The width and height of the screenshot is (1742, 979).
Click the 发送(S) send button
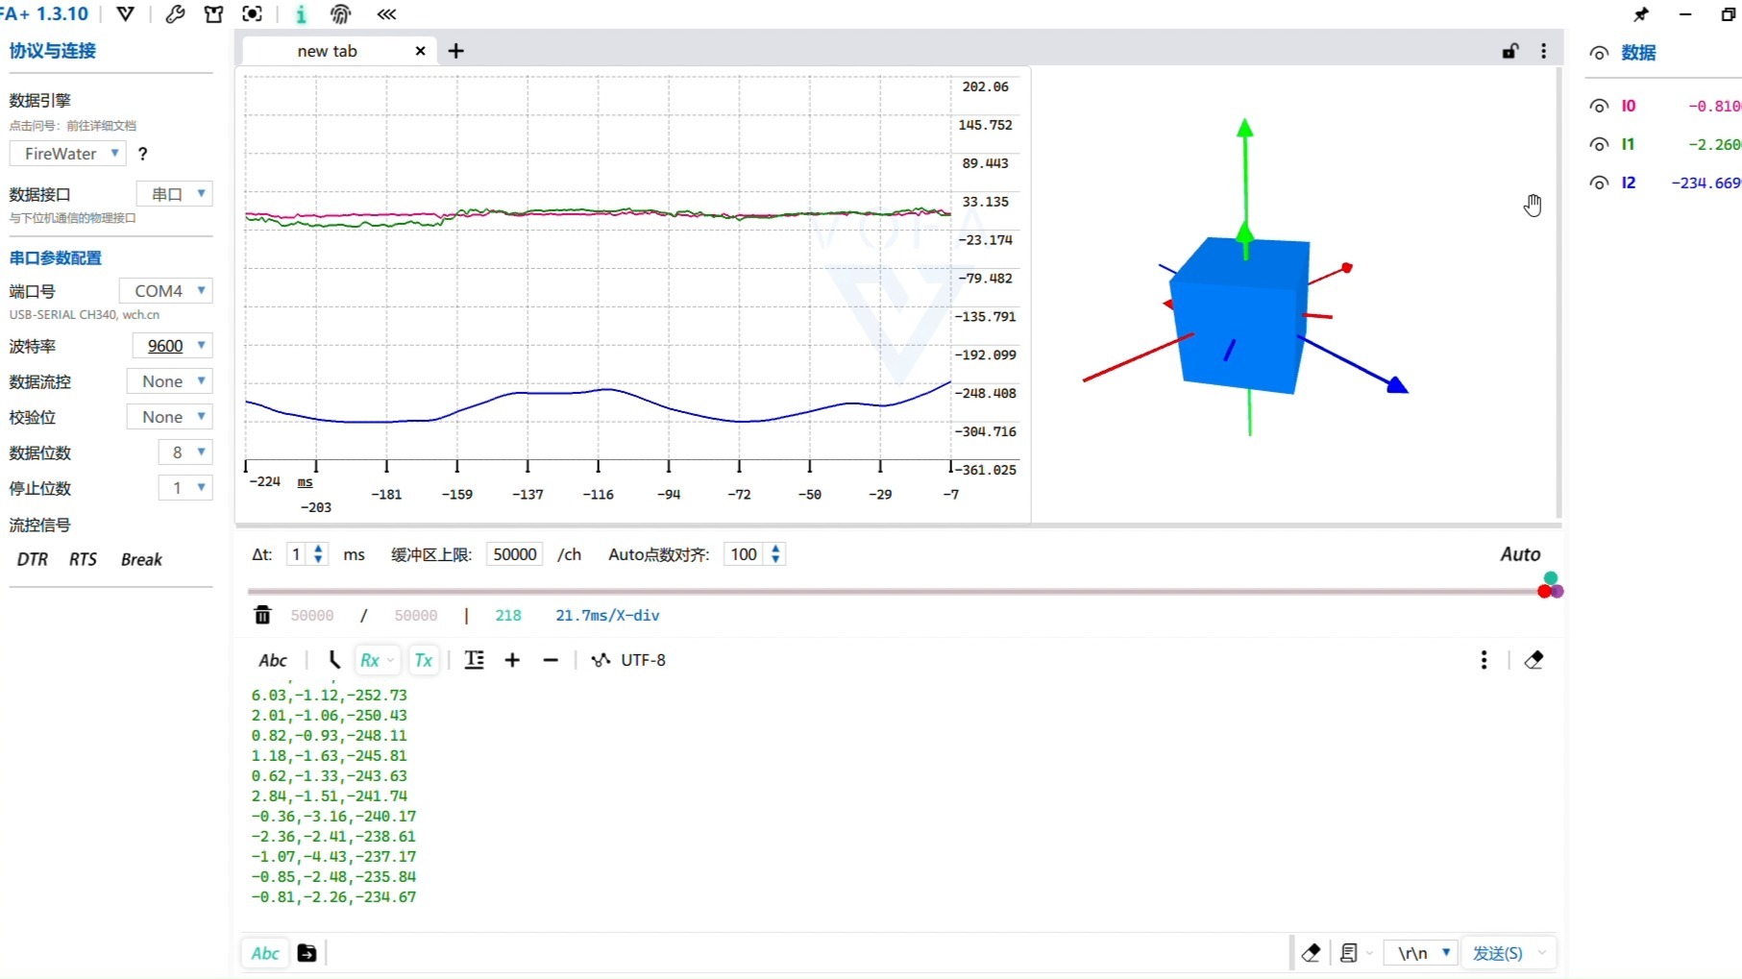(x=1497, y=953)
